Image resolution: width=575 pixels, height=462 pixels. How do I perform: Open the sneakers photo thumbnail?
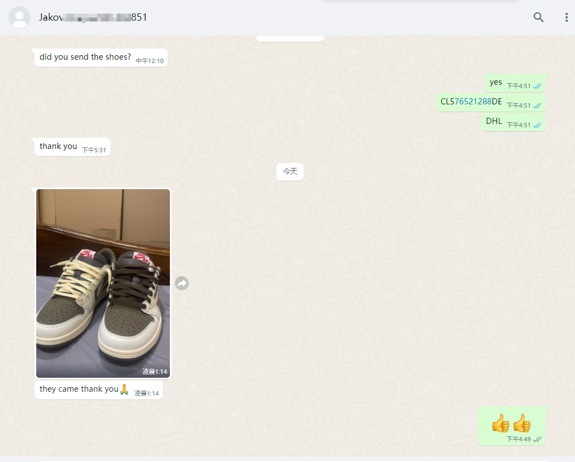(x=103, y=283)
